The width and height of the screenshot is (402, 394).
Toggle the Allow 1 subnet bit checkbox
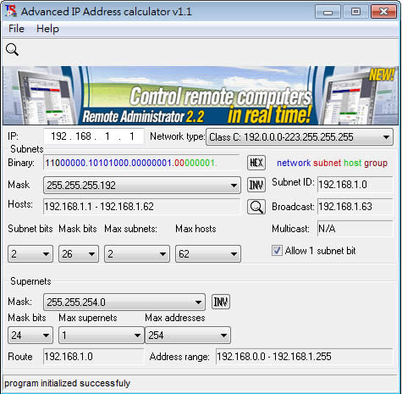[277, 251]
